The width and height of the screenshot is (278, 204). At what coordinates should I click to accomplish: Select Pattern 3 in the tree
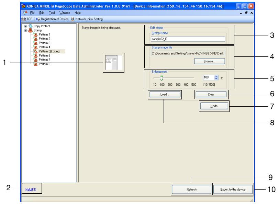pos(44,43)
